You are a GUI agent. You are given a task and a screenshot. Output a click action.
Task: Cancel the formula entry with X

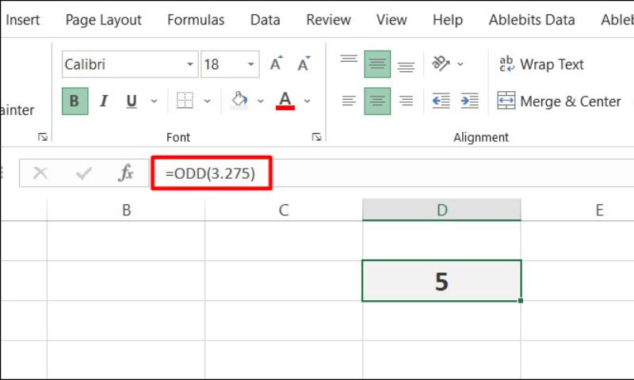pyautogui.click(x=40, y=173)
